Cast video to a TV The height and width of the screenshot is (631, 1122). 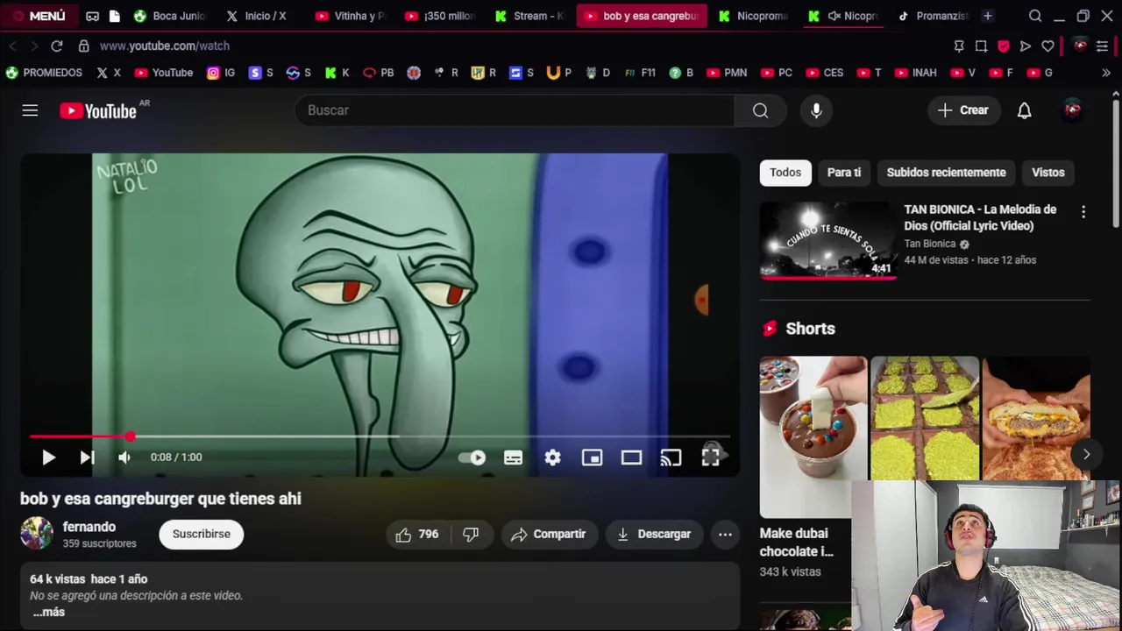pyautogui.click(x=671, y=457)
